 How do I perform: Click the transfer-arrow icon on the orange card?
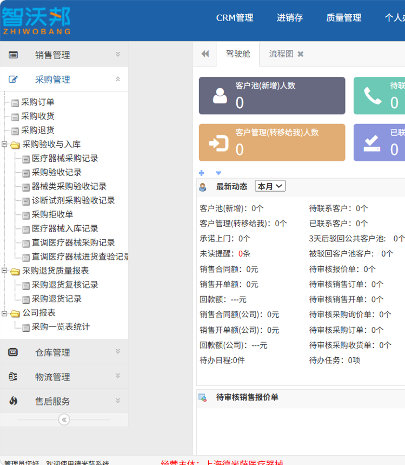point(218,143)
